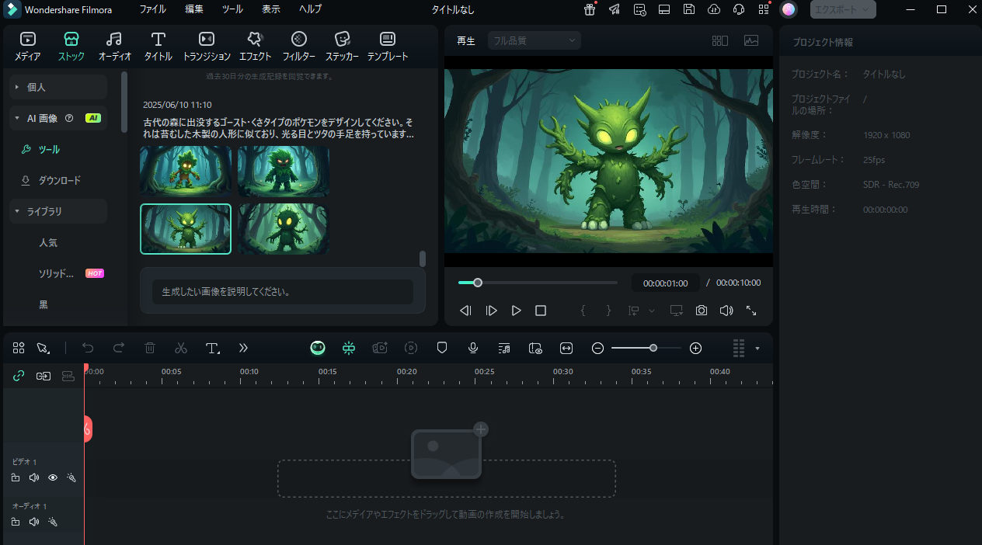Zoom out the timeline with minus
The image size is (982, 545).
597,348
